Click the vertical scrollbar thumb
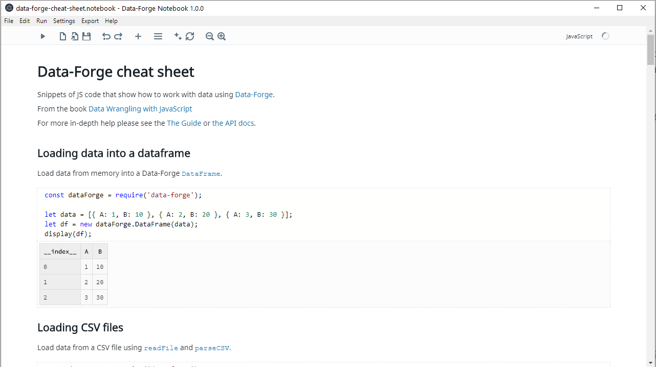Image resolution: width=656 pixels, height=367 pixels. click(x=650, y=50)
